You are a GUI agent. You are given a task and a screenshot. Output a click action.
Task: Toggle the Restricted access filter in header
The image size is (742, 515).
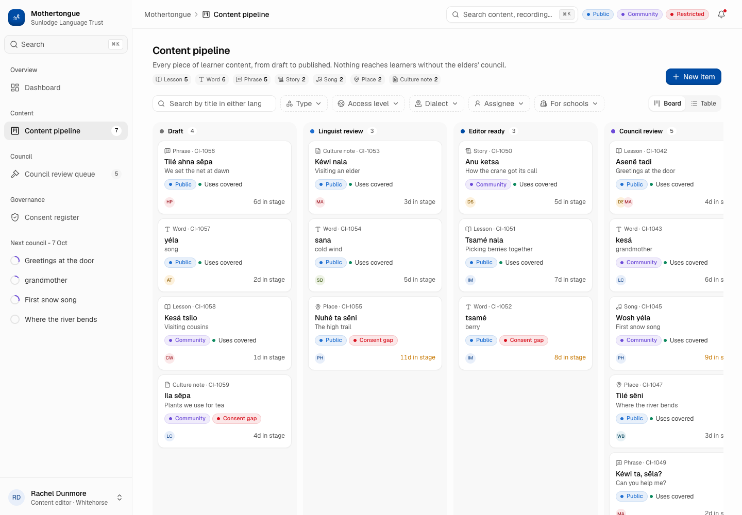687,14
